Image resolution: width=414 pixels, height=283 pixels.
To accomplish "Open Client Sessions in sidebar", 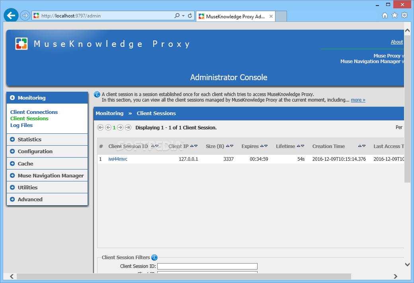I will tap(29, 118).
